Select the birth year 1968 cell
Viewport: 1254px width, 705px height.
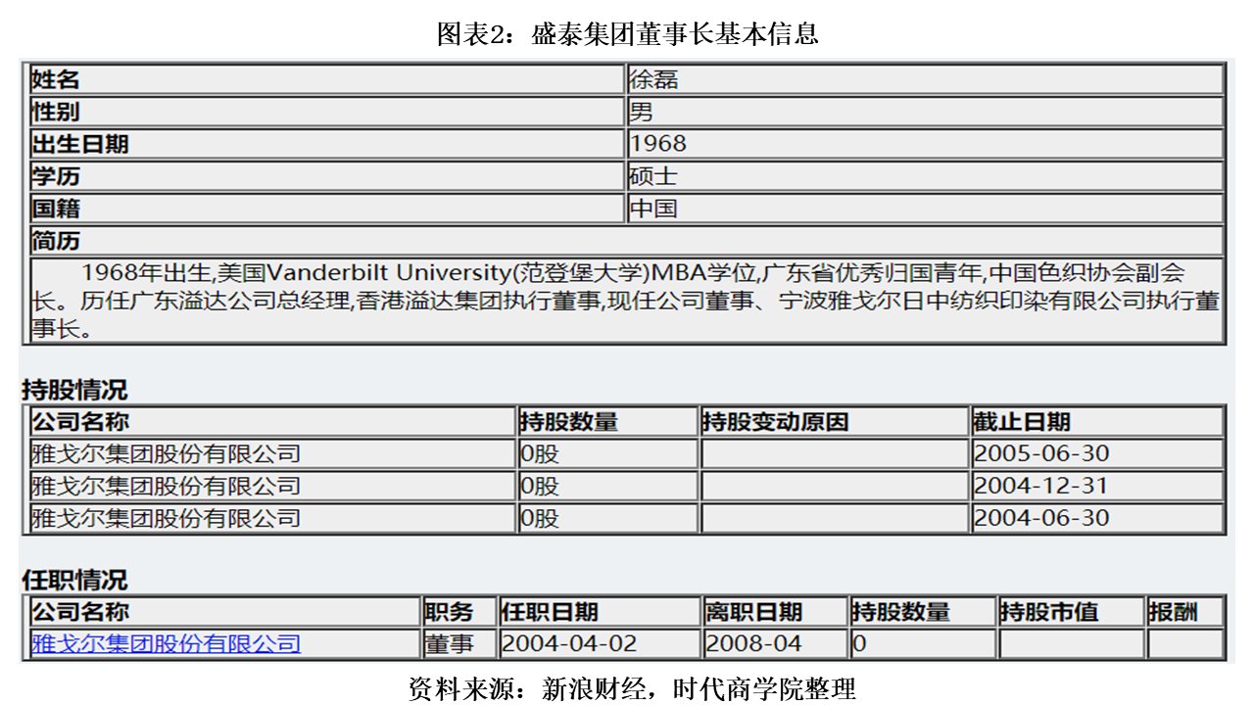click(927, 144)
